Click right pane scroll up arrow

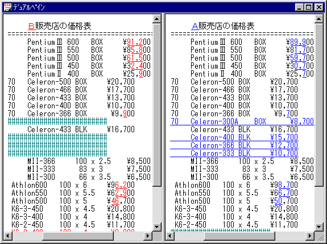click(318, 19)
